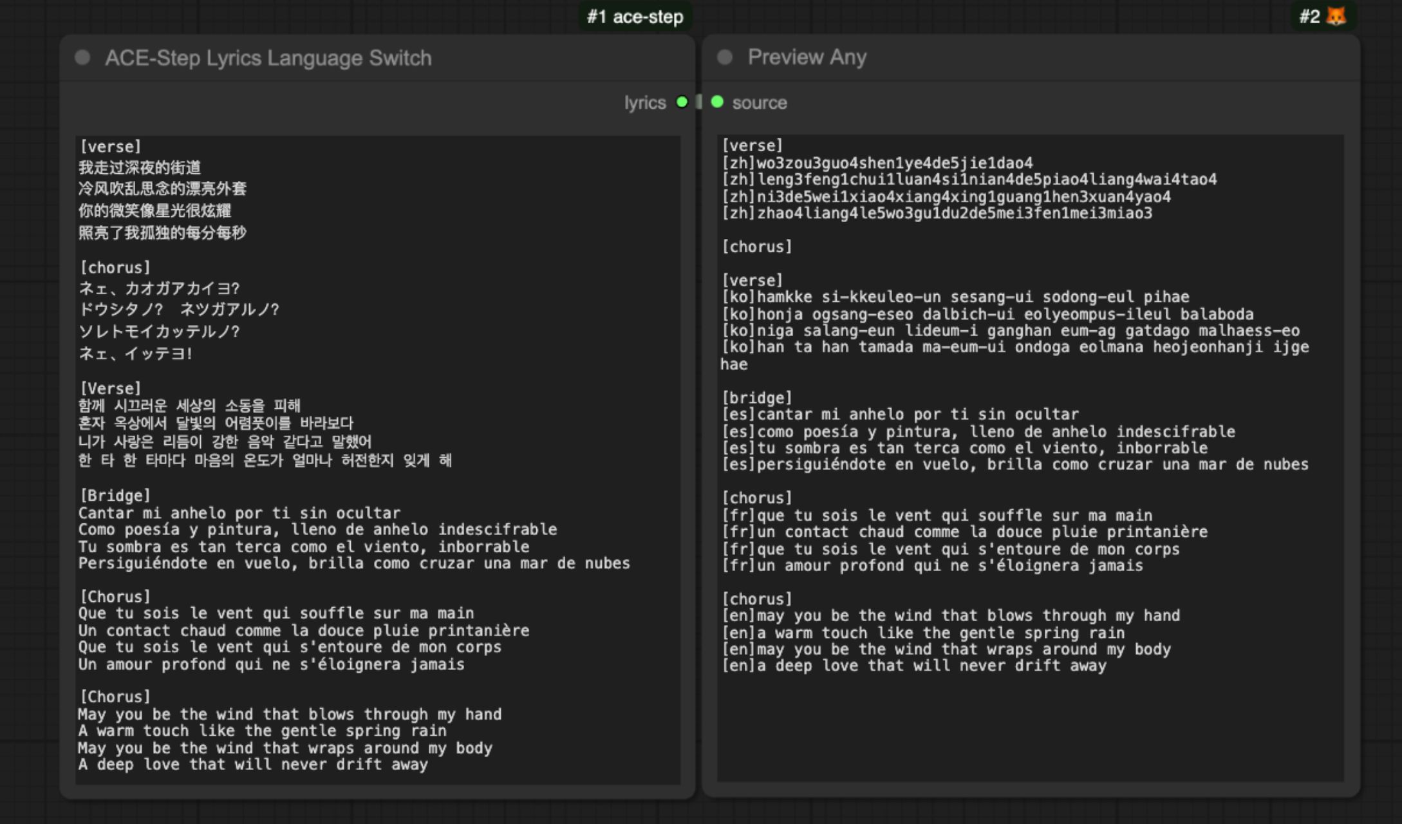This screenshot has height=824, width=1402.
Task: Click the '[Bridge]' tag in lyrics input
Action: [115, 496]
